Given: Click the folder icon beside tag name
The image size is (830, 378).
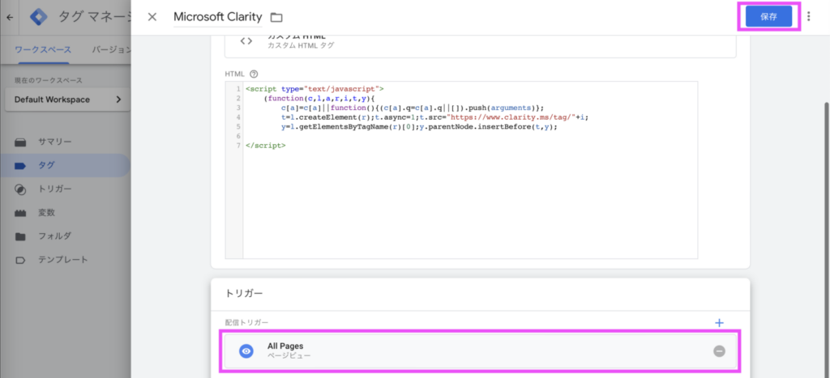Looking at the screenshot, I should click(276, 18).
